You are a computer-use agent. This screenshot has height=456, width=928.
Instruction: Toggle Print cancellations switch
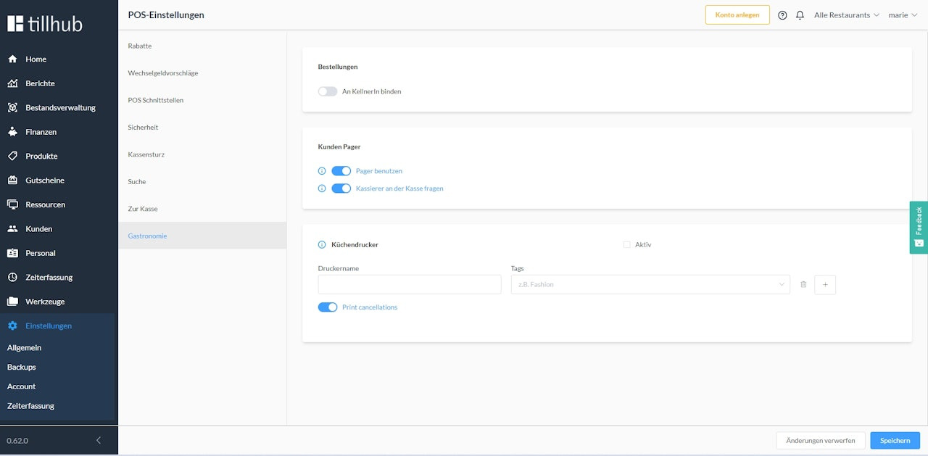[328, 307]
